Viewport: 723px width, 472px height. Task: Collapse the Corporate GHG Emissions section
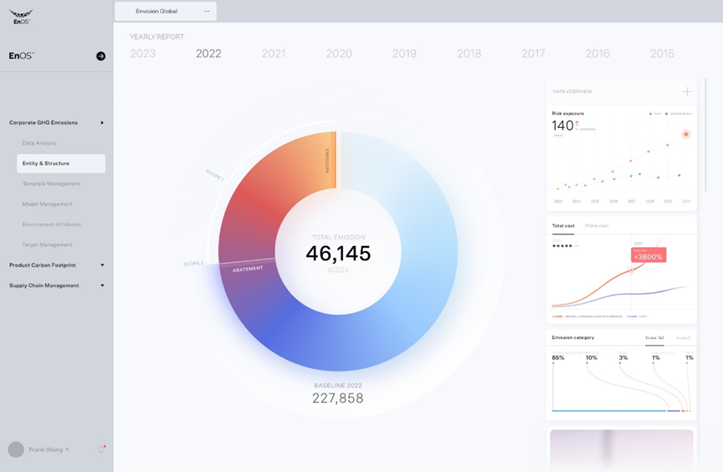click(x=102, y=123)
